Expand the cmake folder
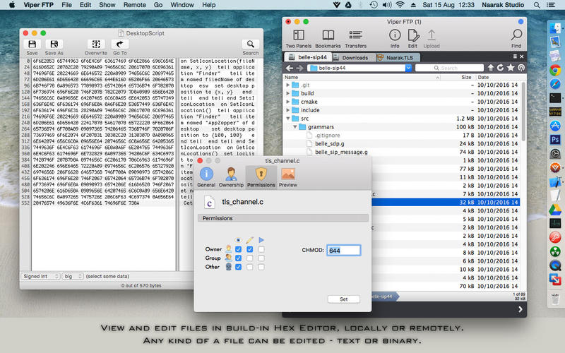 tap(288, 102)
